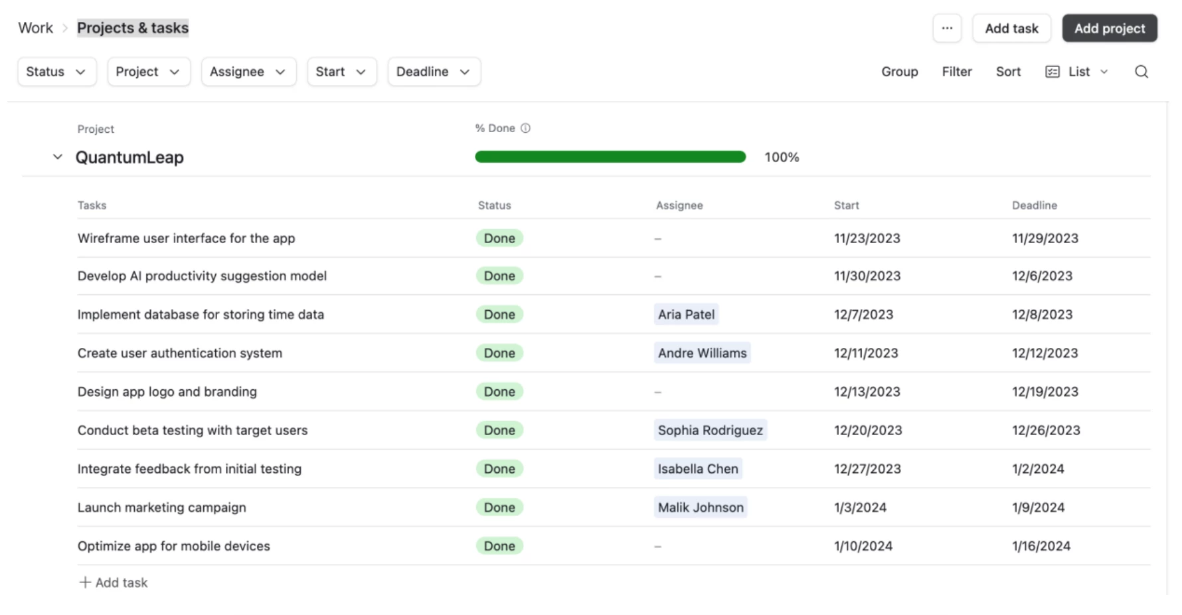This screenshot has height=615, width=1182.
Task: Click deadline 1/16/2024
Action: 1041,546
